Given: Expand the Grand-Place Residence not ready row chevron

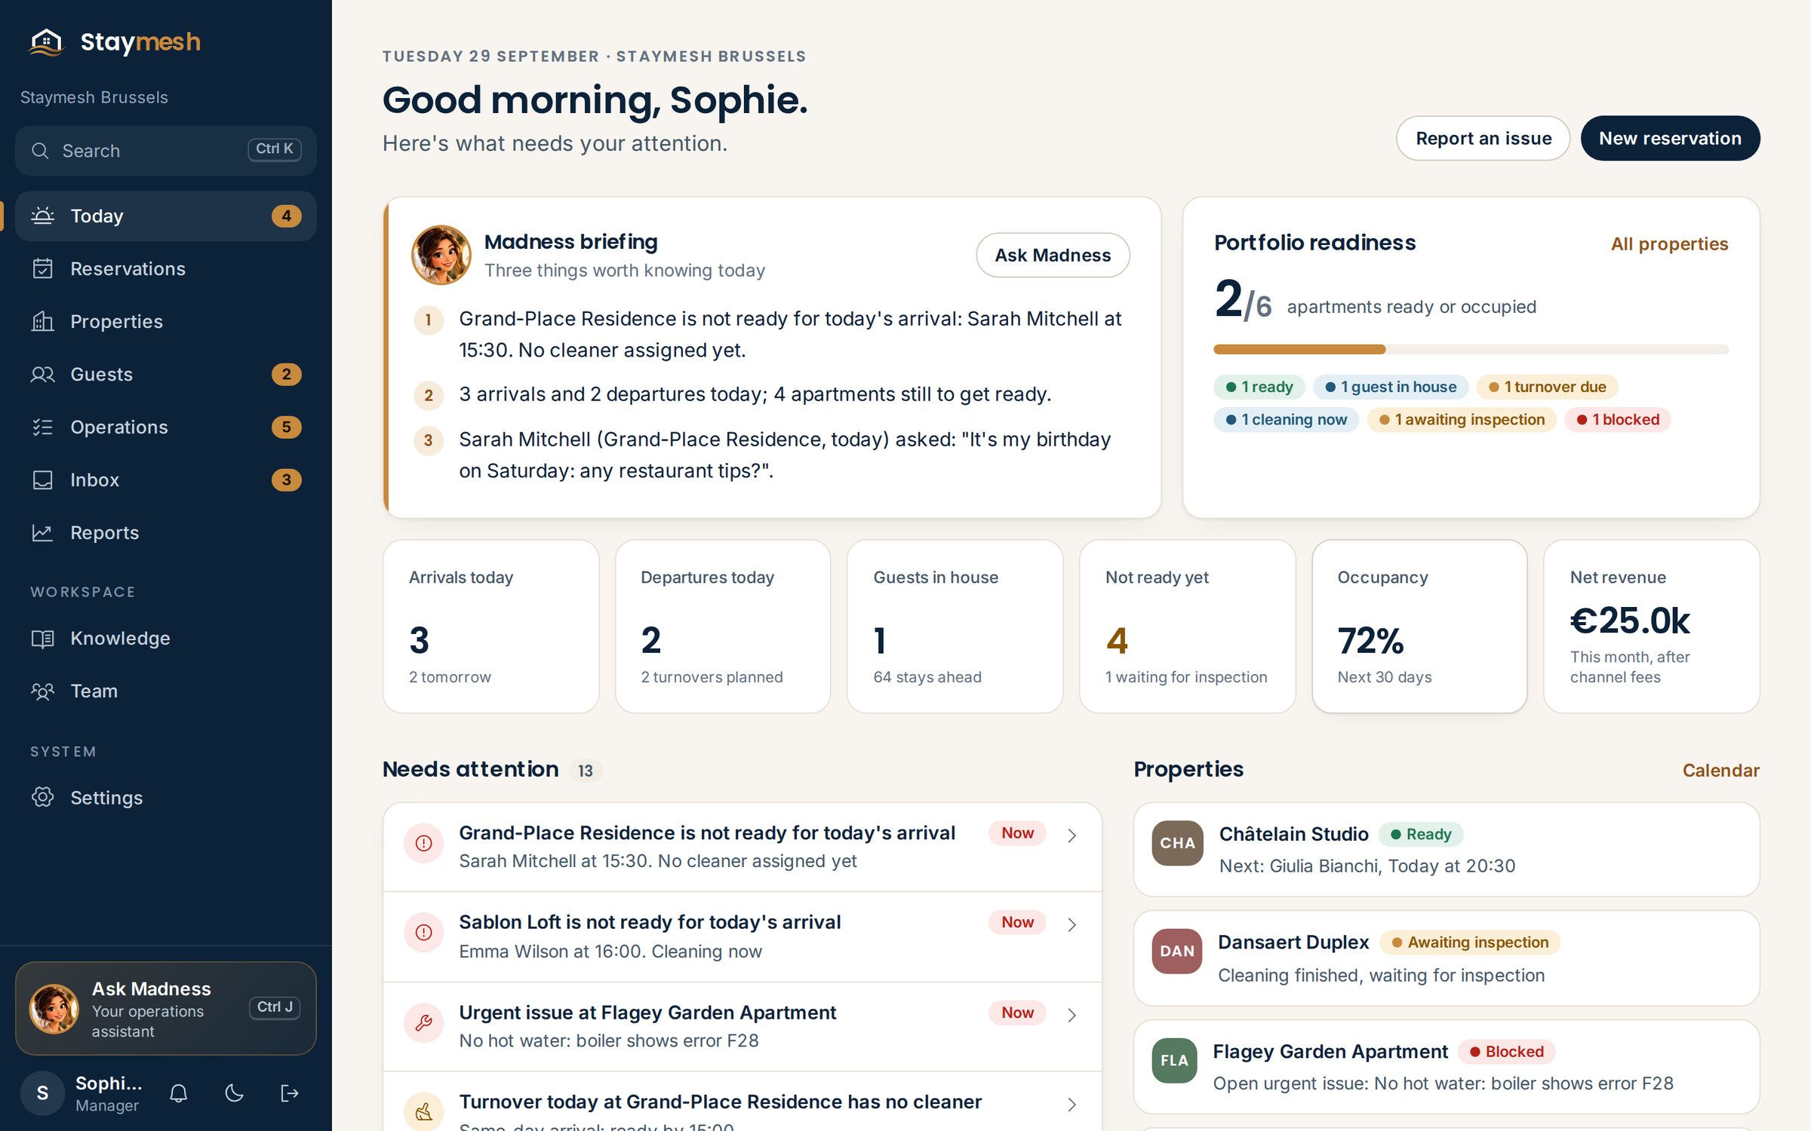Looking at the screenshot, I should pyautogui.click(x=1072, y=835).
